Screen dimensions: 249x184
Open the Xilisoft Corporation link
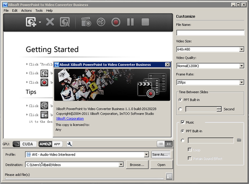pyautogui.click(x=70, y=118)
